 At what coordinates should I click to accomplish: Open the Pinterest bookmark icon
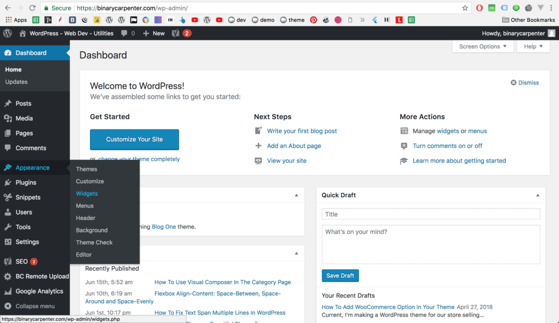point(313,20)
